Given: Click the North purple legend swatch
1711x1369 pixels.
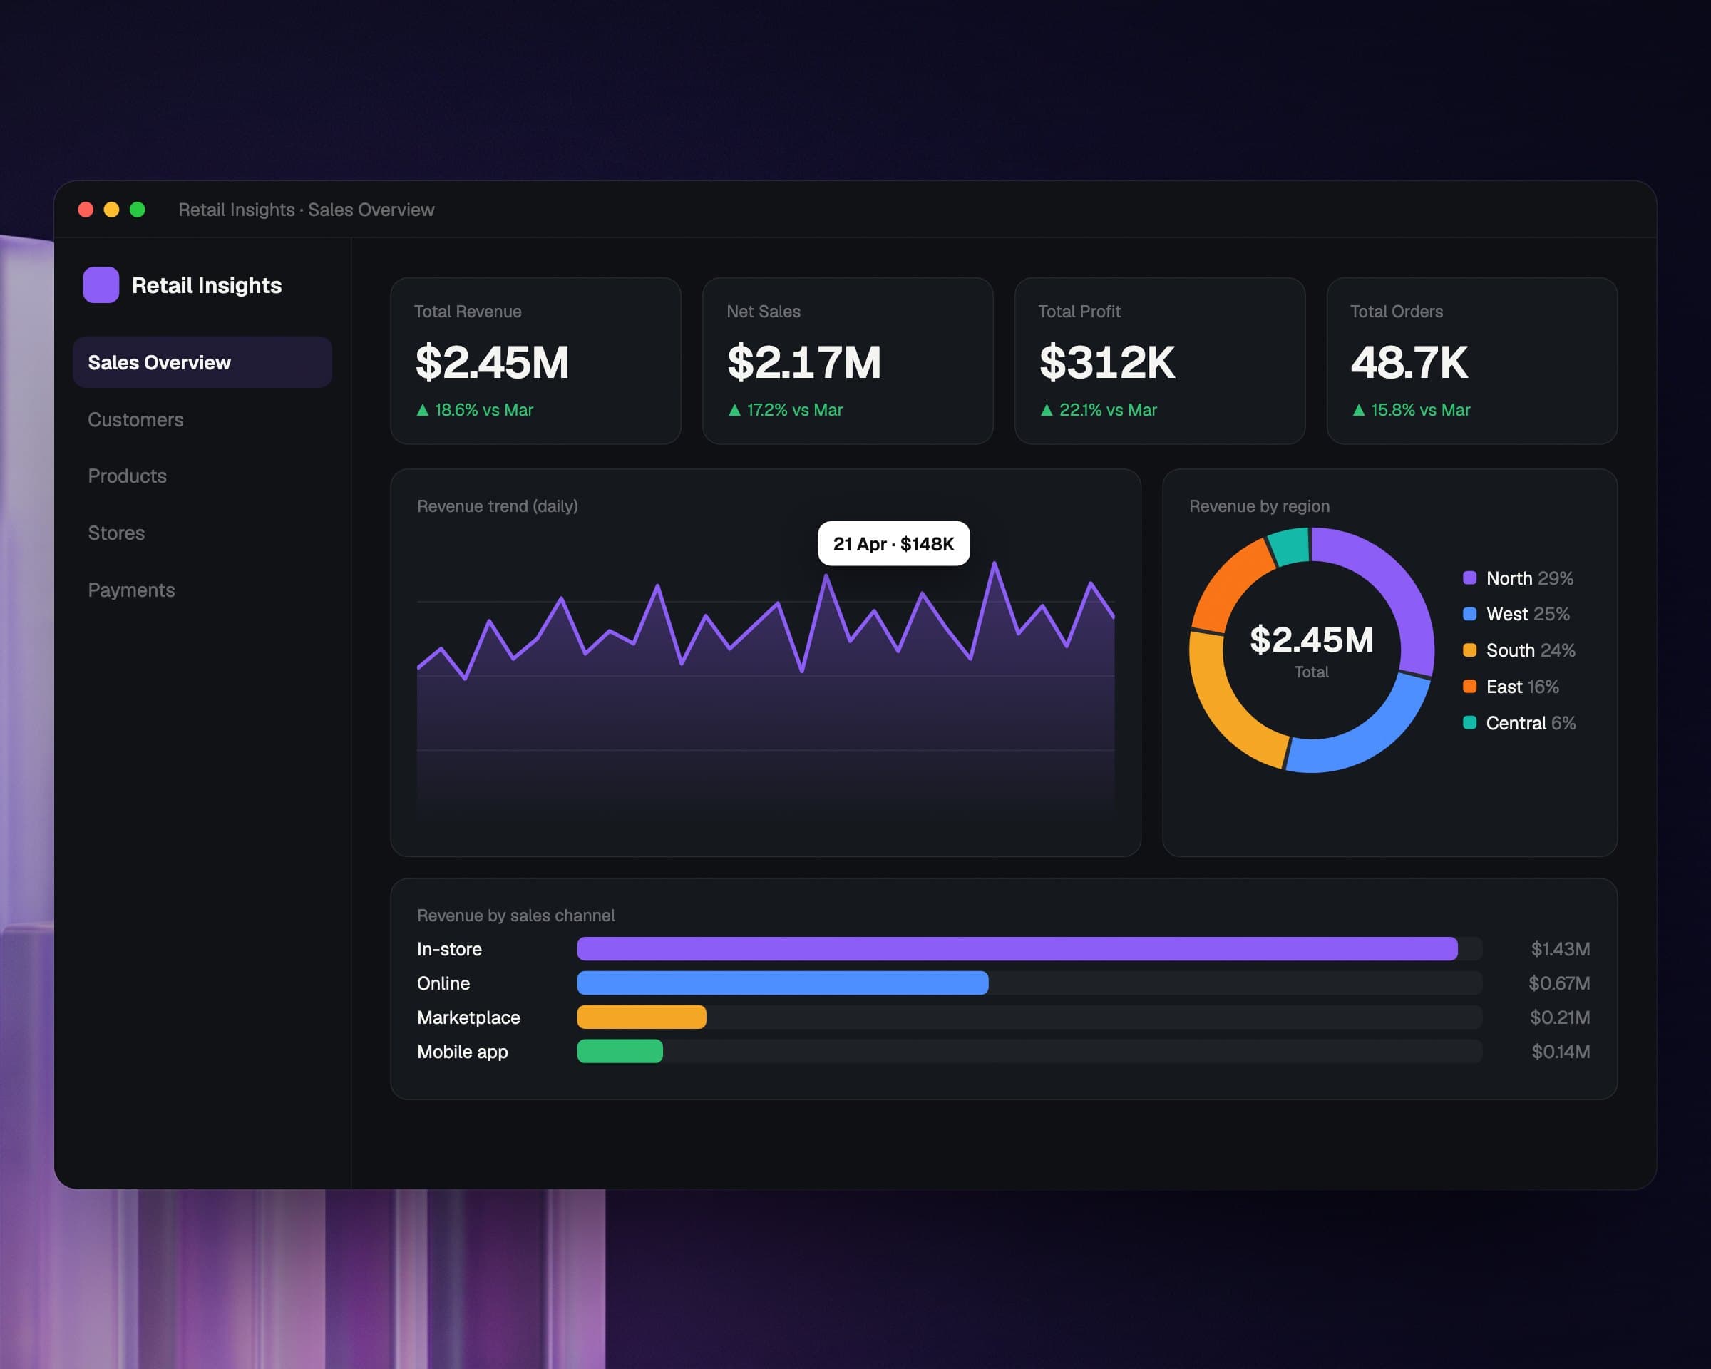Looking at the screenshot, I should [x=1470, y=578].
